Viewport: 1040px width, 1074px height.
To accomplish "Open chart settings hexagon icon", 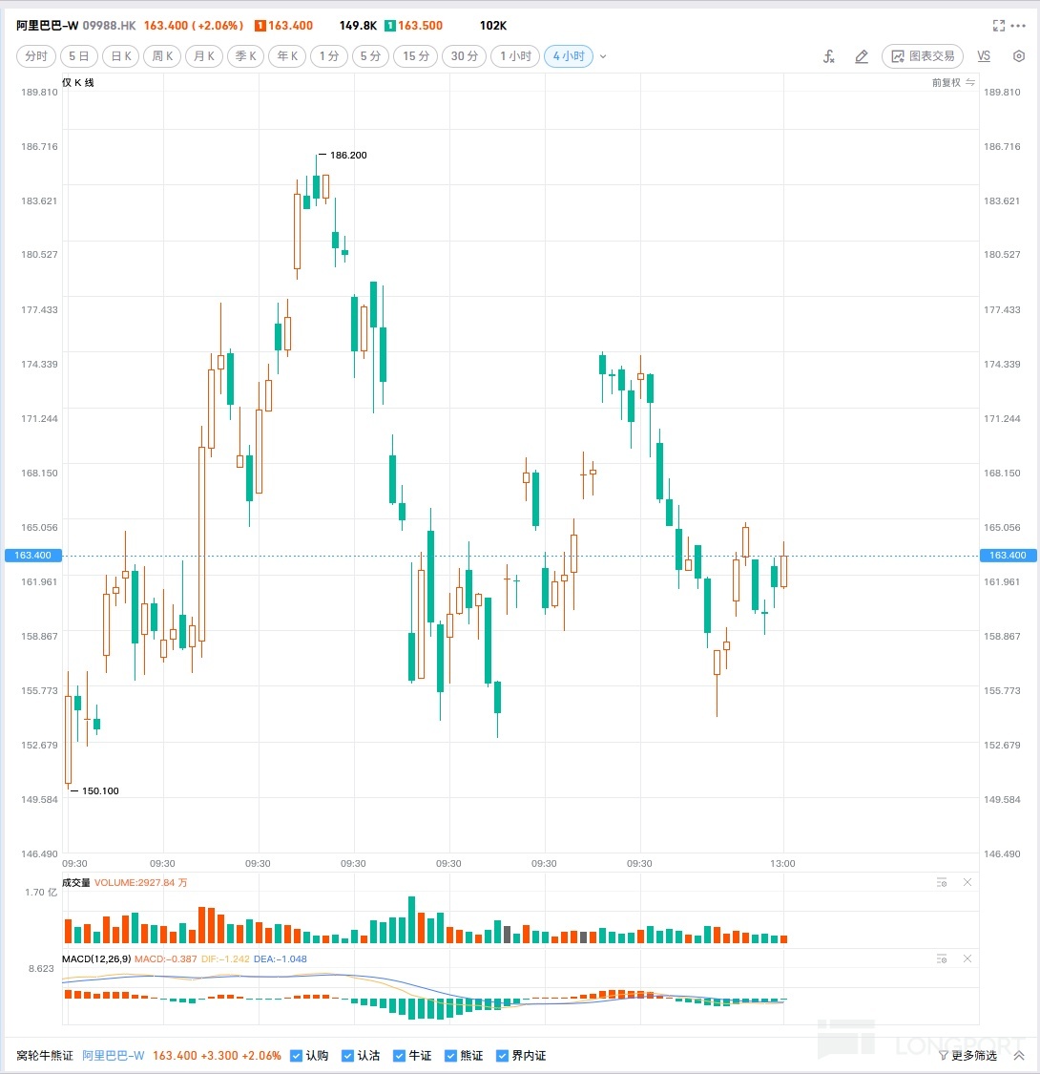I will pyautogui.click(x=1019, y=56).
